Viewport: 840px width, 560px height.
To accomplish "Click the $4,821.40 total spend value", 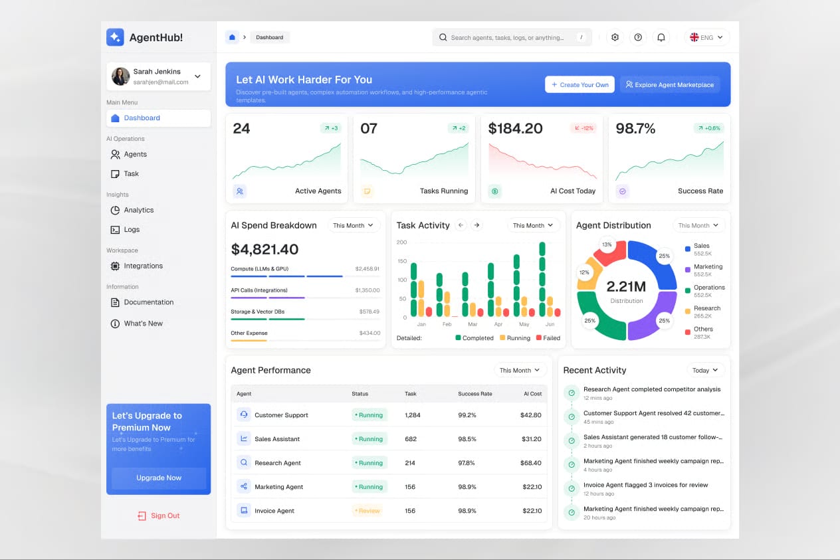I will 264,249.
